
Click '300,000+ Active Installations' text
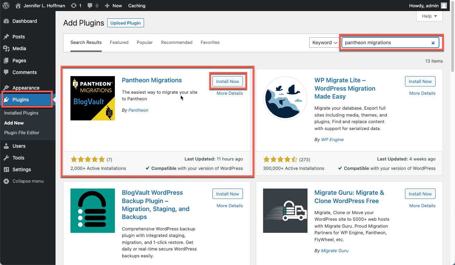pyautogui.click(x=294, y=168)
